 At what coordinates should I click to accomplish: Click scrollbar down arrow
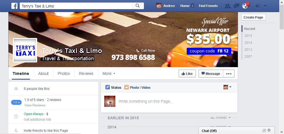click(x=282, y=132)
